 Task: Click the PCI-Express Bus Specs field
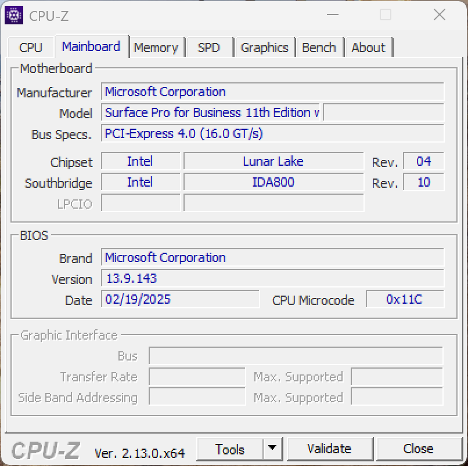pos(272,134)
